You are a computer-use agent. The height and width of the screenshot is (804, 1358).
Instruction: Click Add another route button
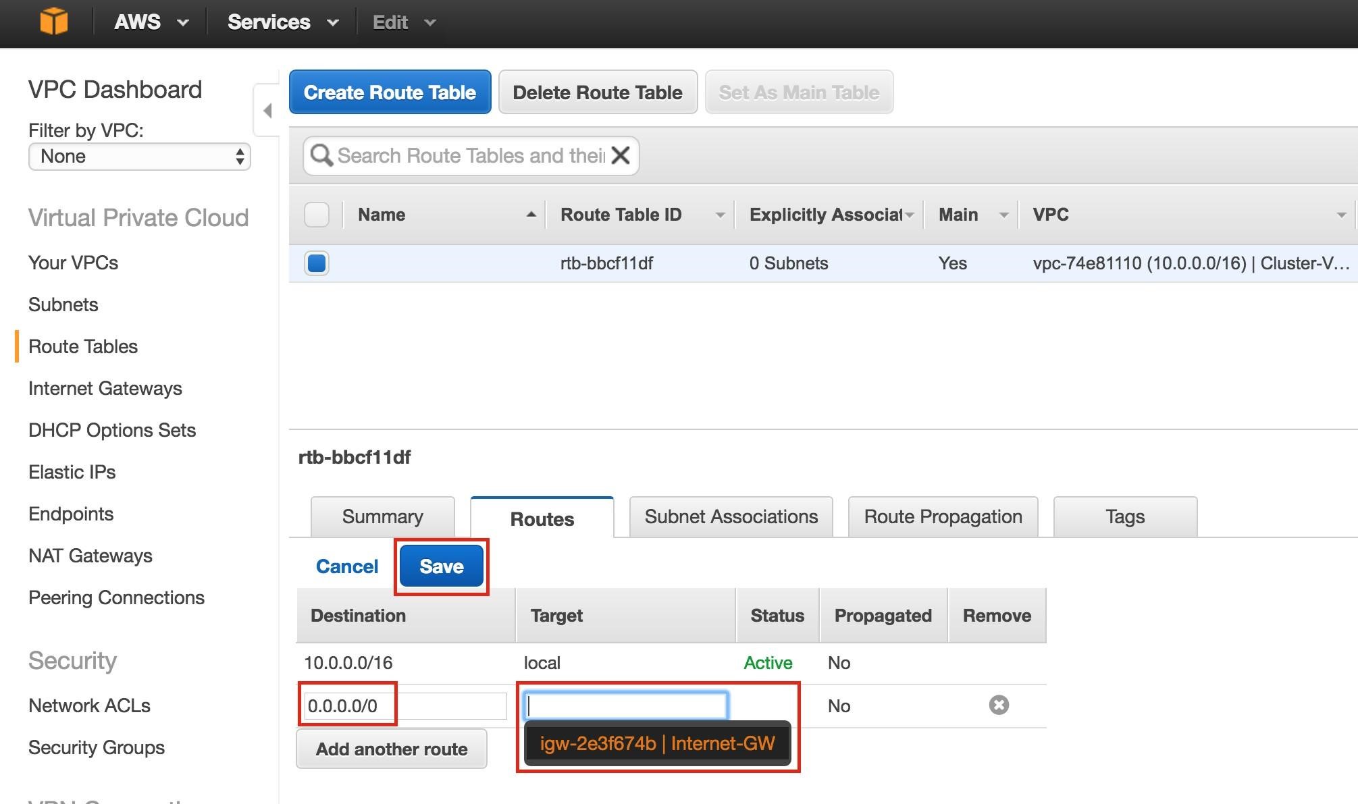[x=392, y=749]
